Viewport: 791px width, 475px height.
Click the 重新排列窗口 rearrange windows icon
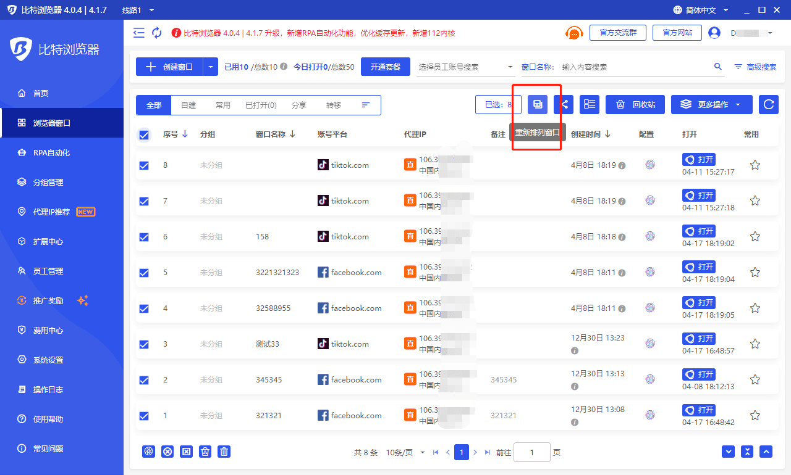(537, 104)
